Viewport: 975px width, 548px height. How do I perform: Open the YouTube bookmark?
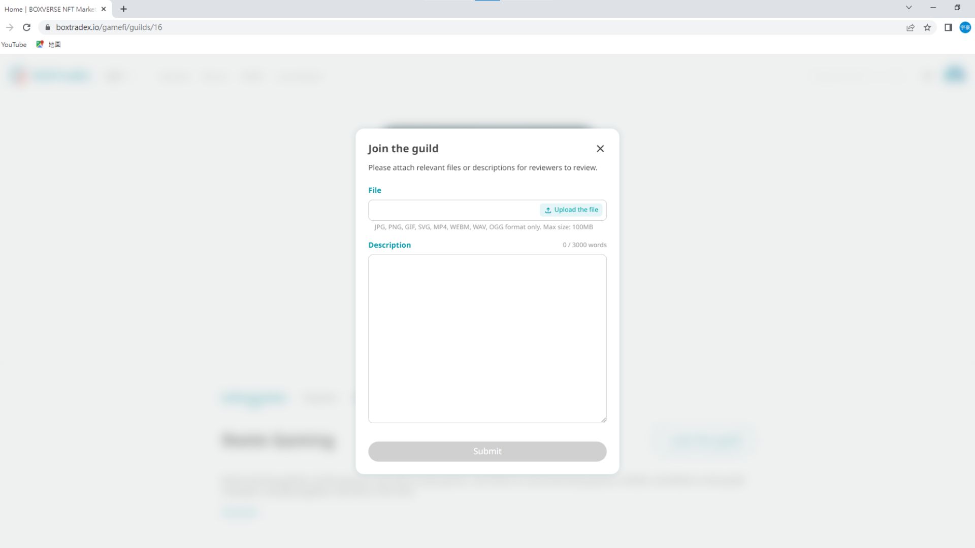(x=14, y=45)
